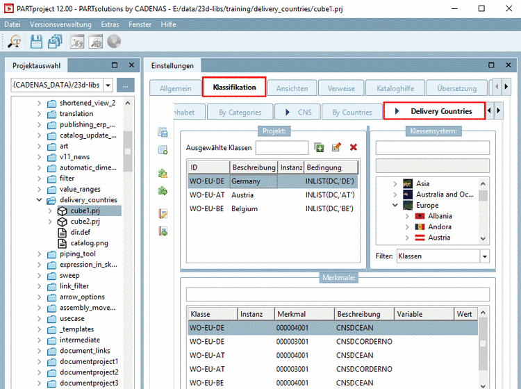The image size is (521, 389).
Task: Expand the cube1.prj node
Action: click(x=50, y=210)
